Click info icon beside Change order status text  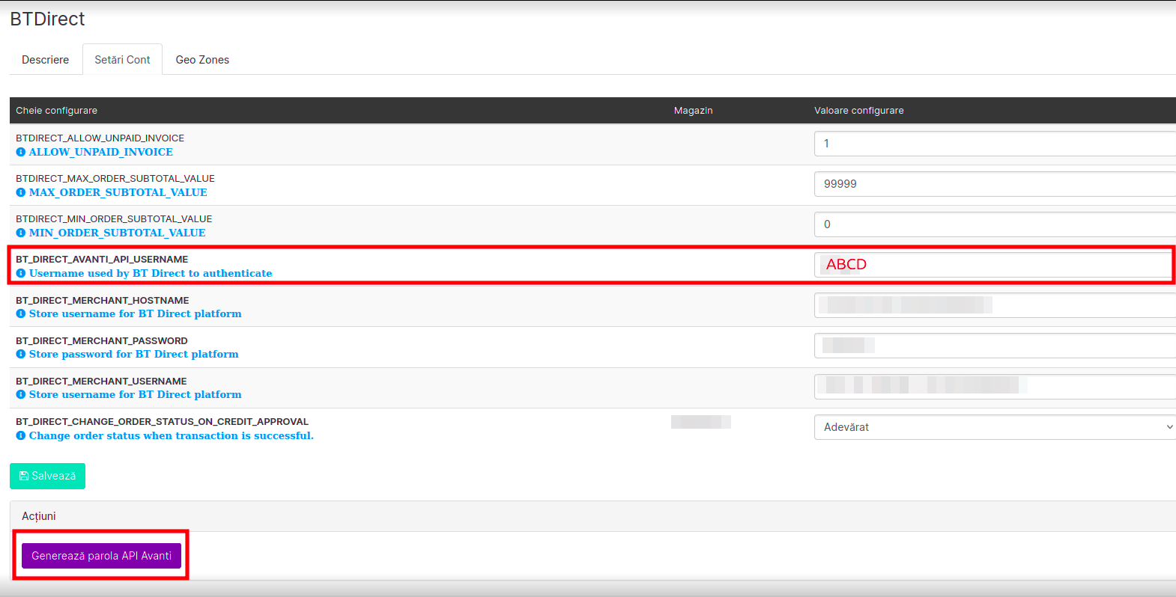point(21,435)
